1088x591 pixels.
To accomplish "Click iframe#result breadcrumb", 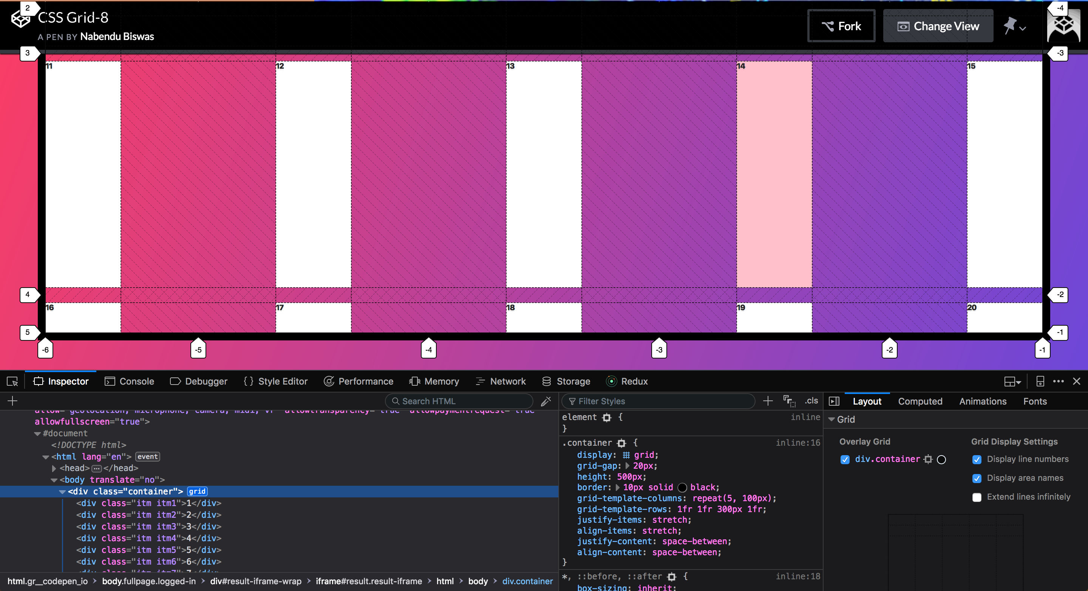I will coord(369,581).
